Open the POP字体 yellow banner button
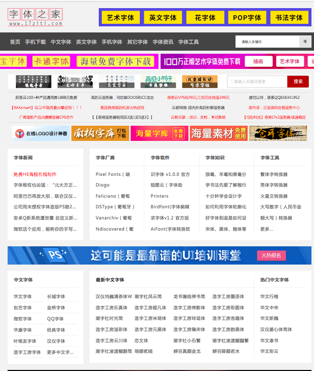The width and height of the screenshot is (314, 371). click(247, 18)
